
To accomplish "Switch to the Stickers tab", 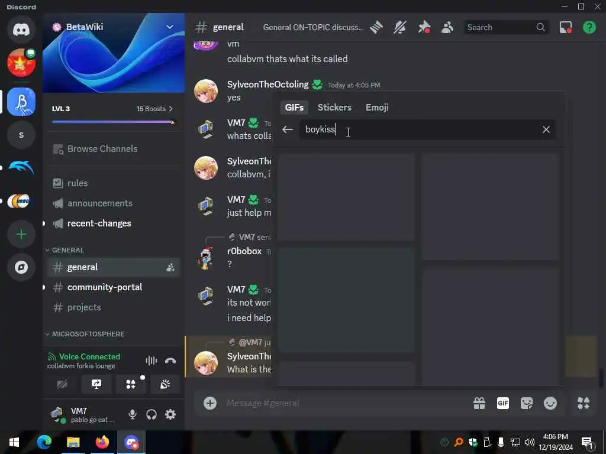I will click(x=334, y=108).
